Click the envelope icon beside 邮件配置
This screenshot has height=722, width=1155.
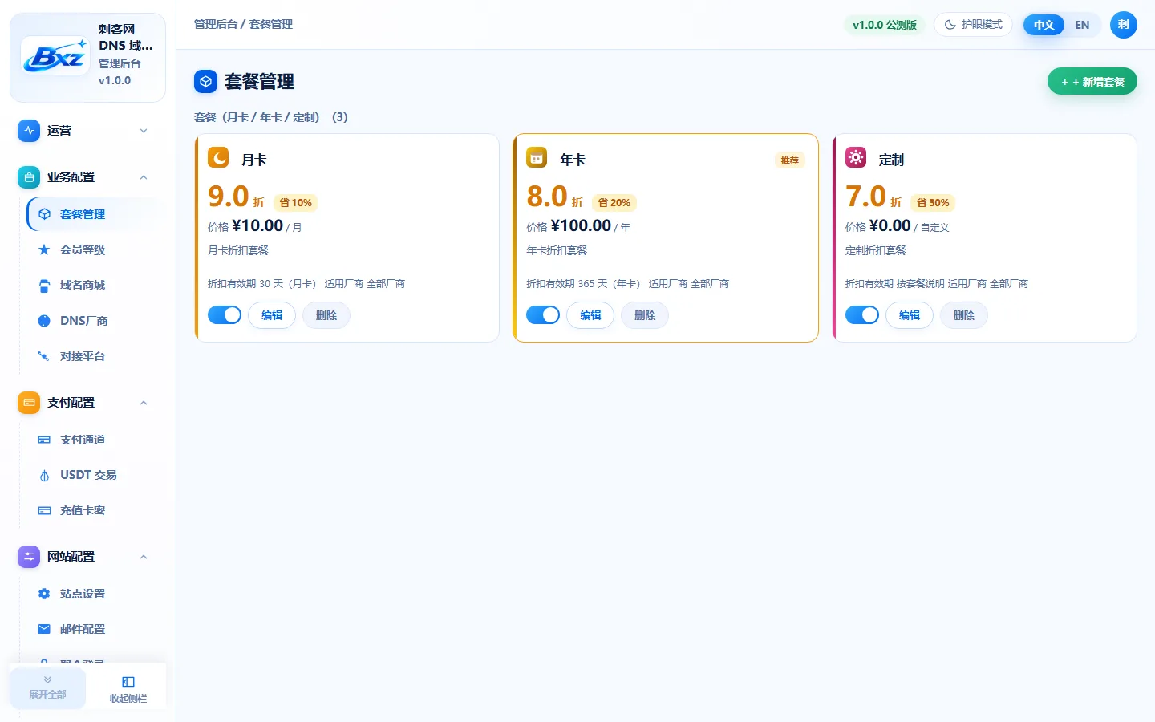[x=44, y=629]
